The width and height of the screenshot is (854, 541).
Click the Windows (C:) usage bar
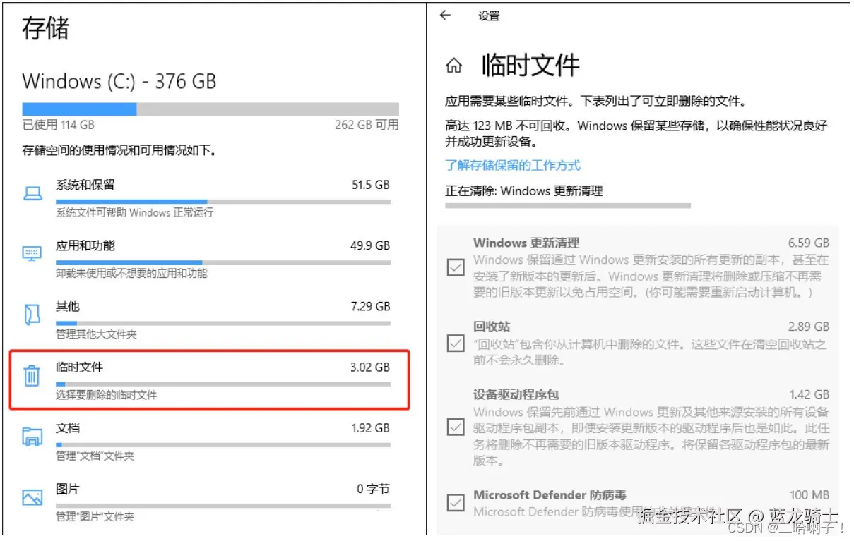coord(210,109)
